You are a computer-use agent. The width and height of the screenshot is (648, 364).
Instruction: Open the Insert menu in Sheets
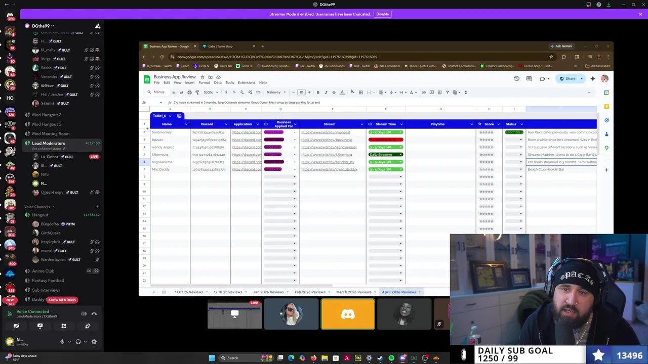pos(190,83)
